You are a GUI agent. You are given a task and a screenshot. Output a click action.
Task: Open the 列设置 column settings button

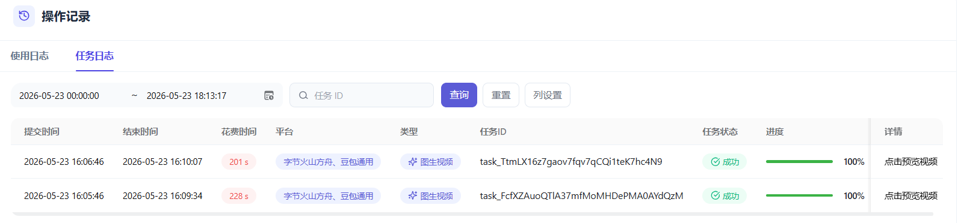(548, 95)
